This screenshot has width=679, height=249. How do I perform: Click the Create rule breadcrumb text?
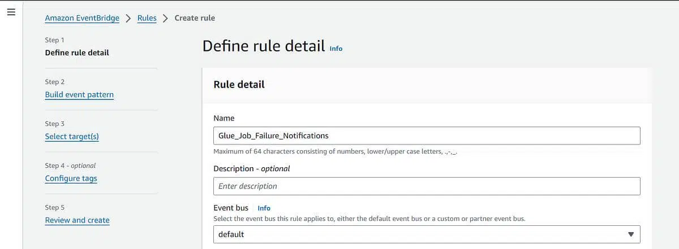pyautogui.click(x=195, y=18)
